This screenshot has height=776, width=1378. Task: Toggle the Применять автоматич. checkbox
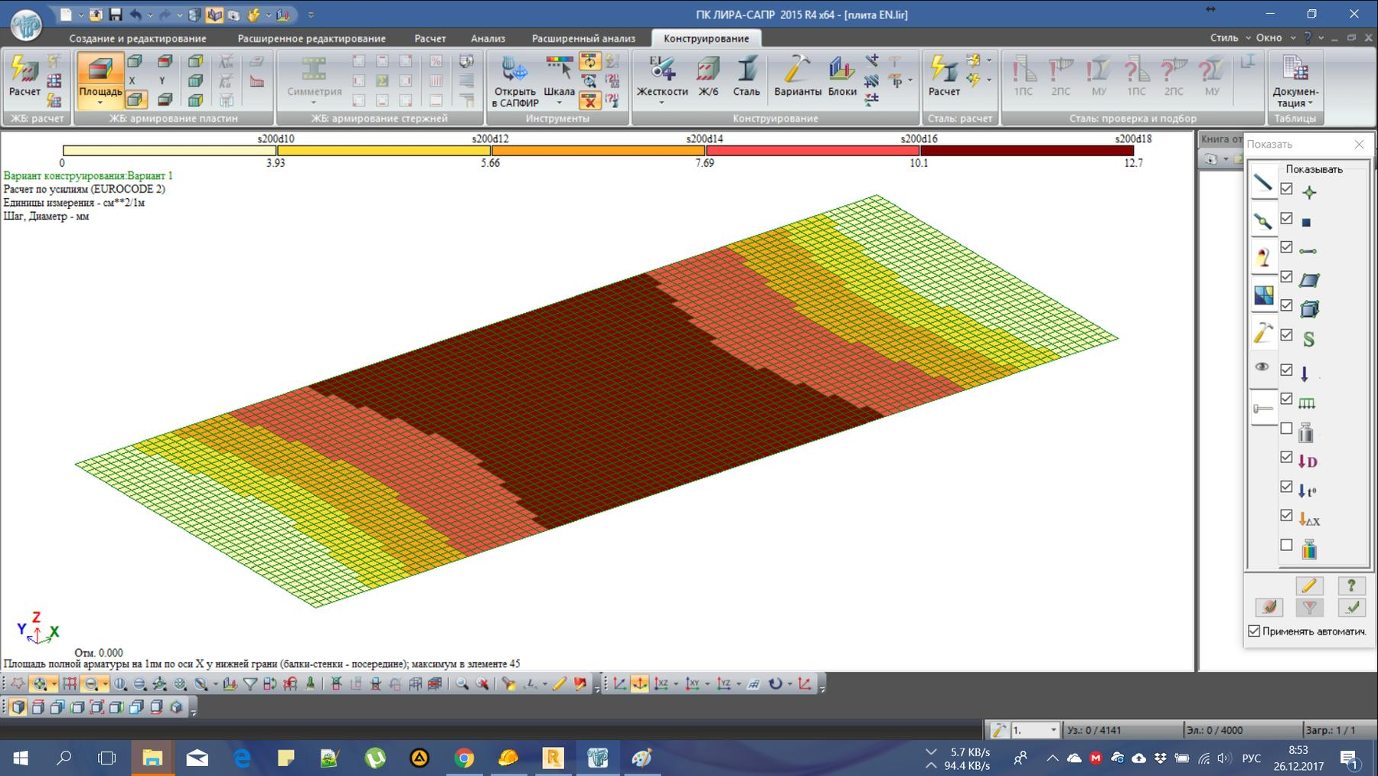click(x=1254, y=631)
